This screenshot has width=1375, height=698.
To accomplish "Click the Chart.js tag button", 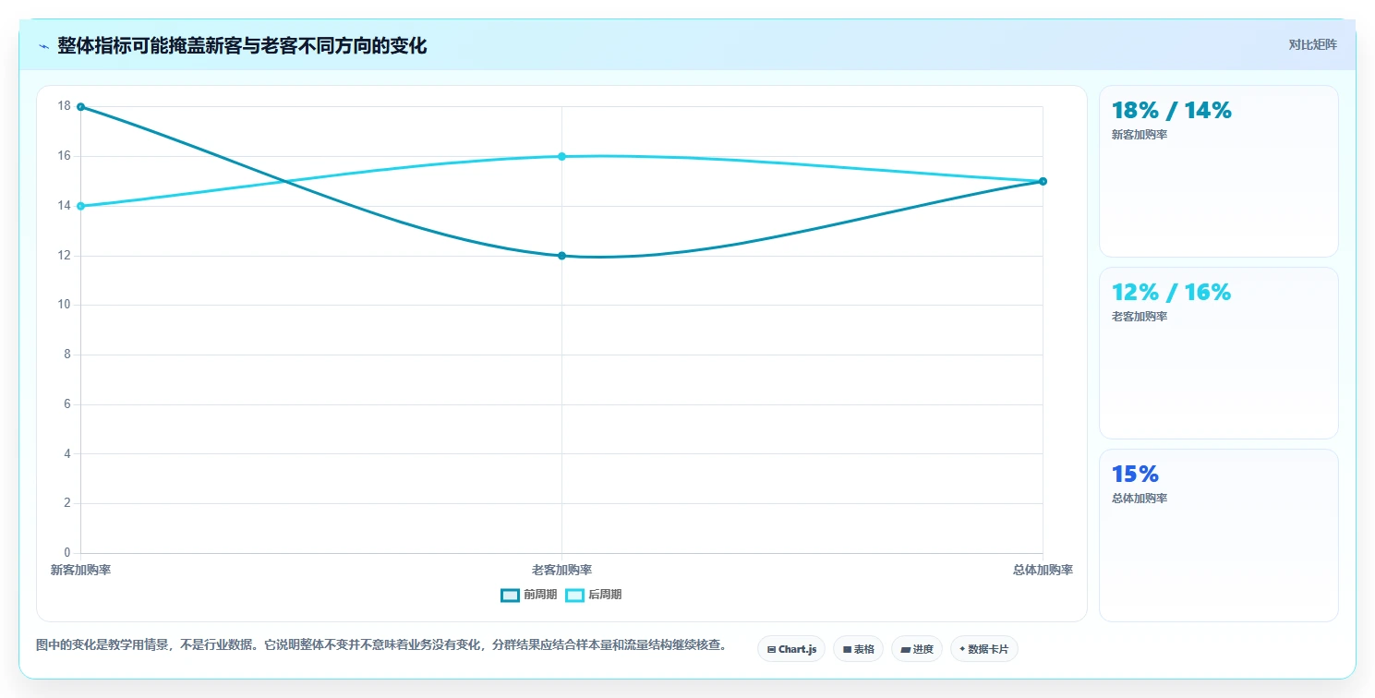I will click(x=791, y=649).
